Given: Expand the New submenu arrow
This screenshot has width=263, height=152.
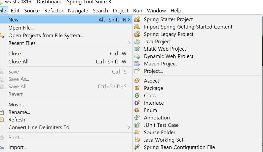Looking at the screenshot, I should pyautogui.click(x=129, y=19).
